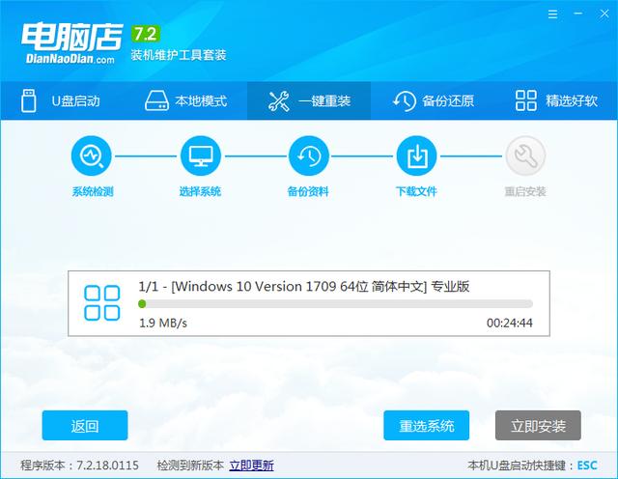Close the 电脑店 window
This screenshot has height=479, width=618.
click(x=604, y=14)
